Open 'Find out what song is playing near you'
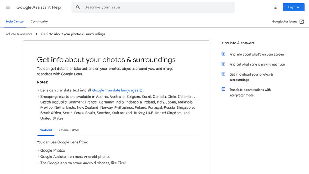 pos(257,65)
